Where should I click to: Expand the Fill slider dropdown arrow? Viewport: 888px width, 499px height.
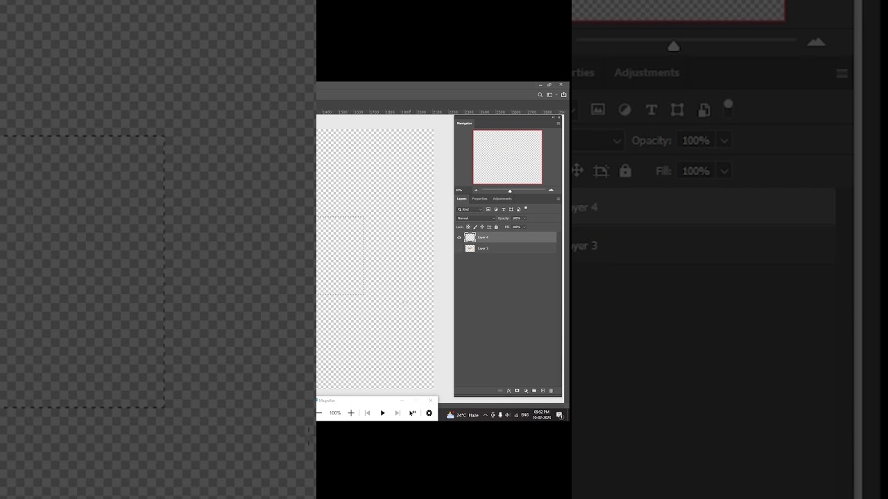click(x=524, y=227)
